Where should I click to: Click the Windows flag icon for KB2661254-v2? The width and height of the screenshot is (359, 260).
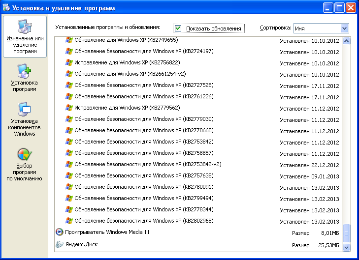click(69, 74)
